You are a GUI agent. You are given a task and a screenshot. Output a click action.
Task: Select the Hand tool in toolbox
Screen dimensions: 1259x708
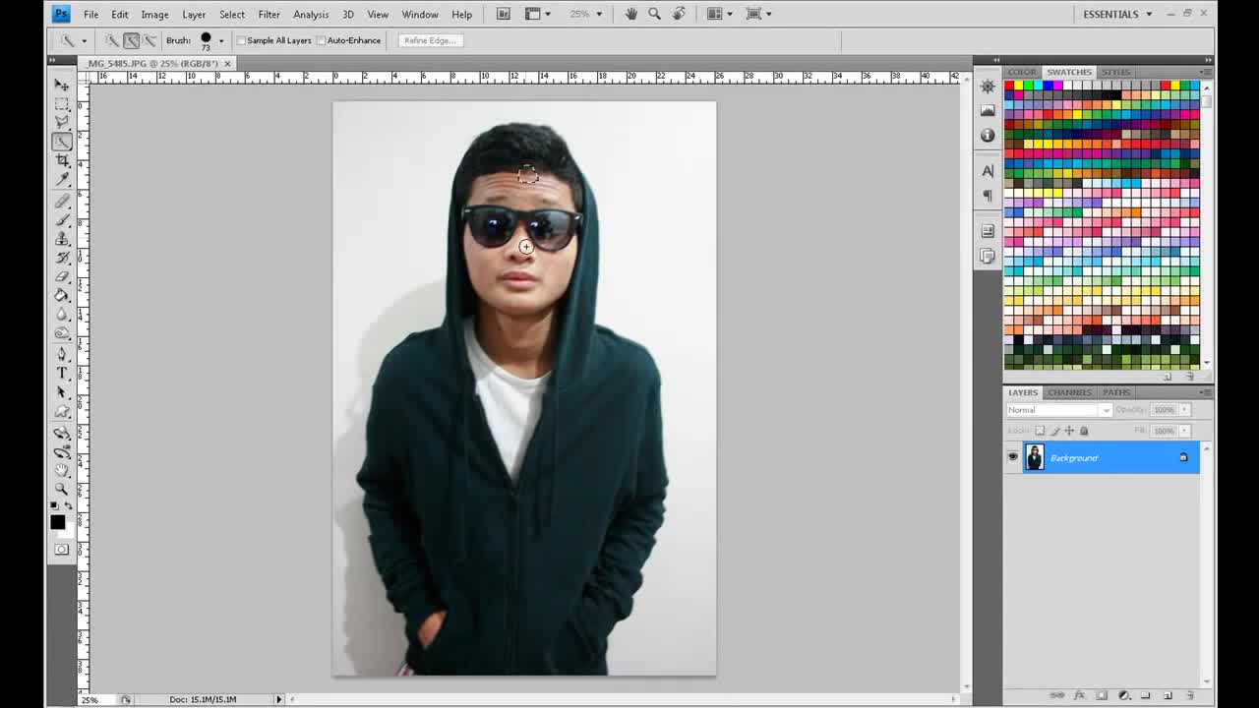[x=62, y=470]
